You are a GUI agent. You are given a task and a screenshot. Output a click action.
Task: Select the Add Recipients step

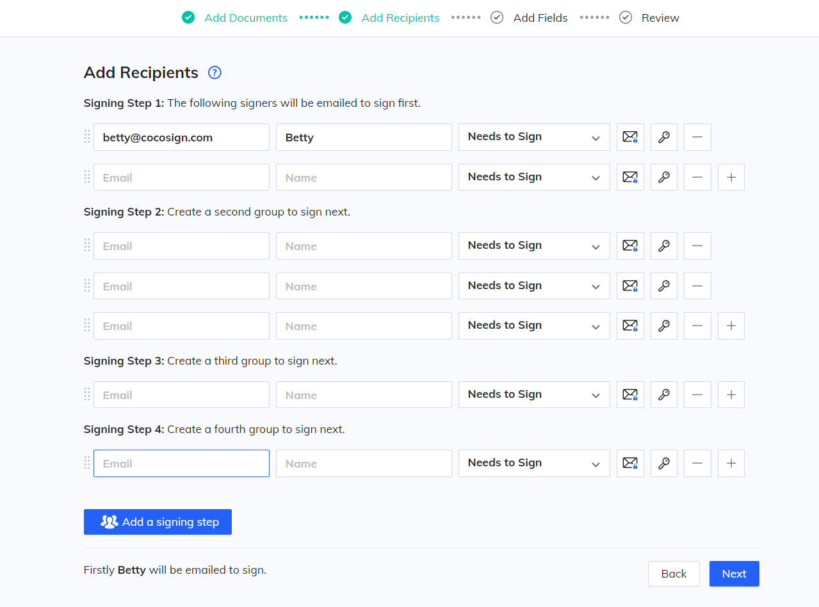point(389,18)
